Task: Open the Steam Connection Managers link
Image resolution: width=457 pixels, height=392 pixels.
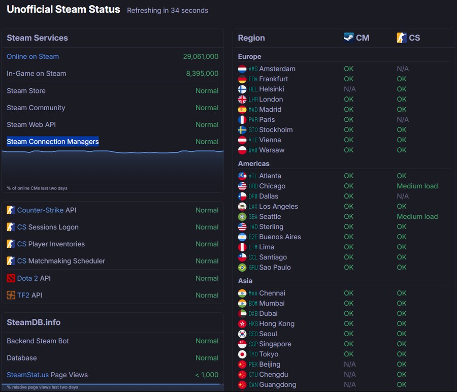Action: coord(53,142)
